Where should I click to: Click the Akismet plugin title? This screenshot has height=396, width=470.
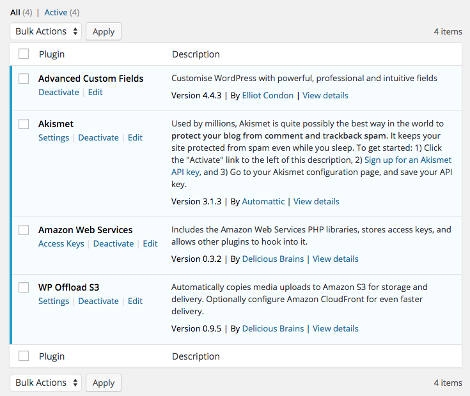click(x=56, y=124)
